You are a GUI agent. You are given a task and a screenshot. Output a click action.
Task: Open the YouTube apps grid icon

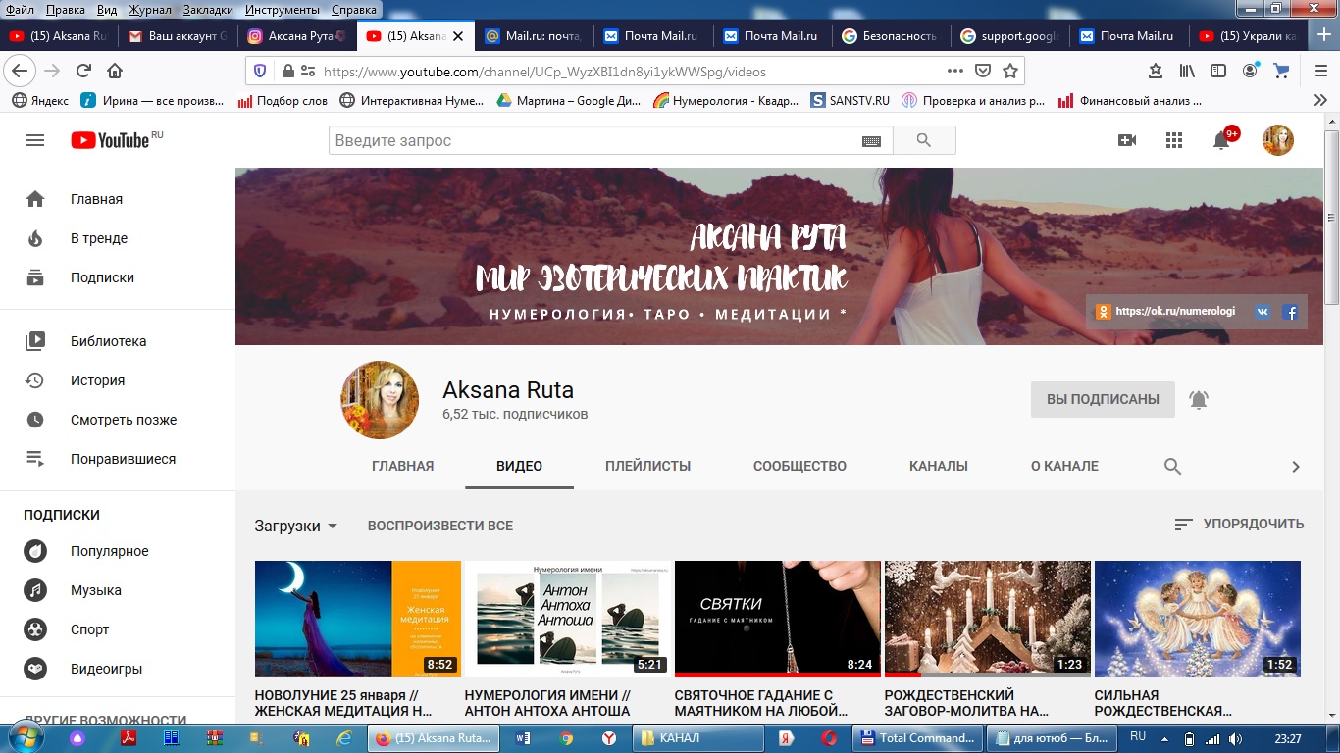click(x=1174, y=140)
